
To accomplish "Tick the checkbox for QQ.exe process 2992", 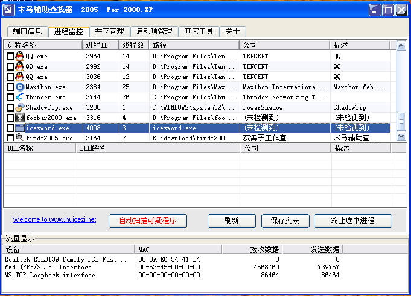I will [x=10, y=66].
